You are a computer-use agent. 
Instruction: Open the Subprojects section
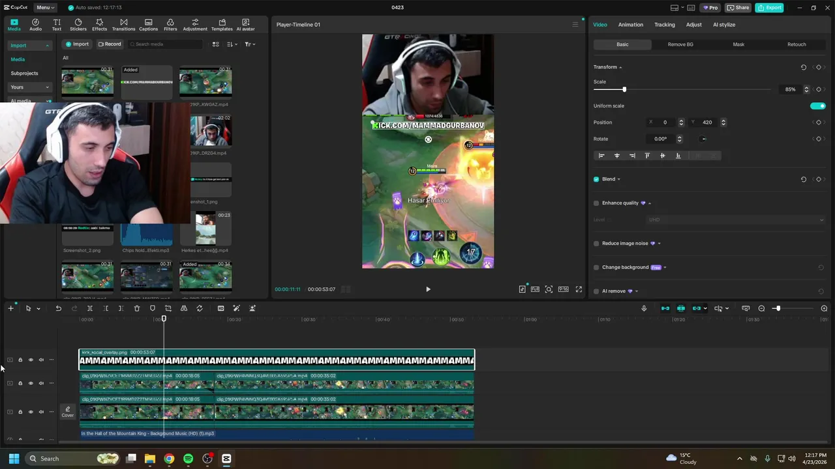(x=24, y=74)
